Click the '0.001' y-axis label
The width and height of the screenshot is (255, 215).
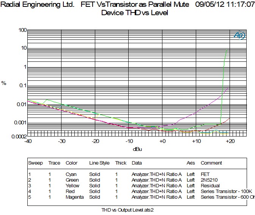pos(20,123)
